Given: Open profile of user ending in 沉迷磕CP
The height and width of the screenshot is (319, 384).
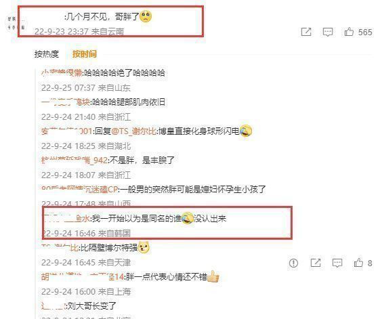Looking at the screenshot, I should click(80, 190).
